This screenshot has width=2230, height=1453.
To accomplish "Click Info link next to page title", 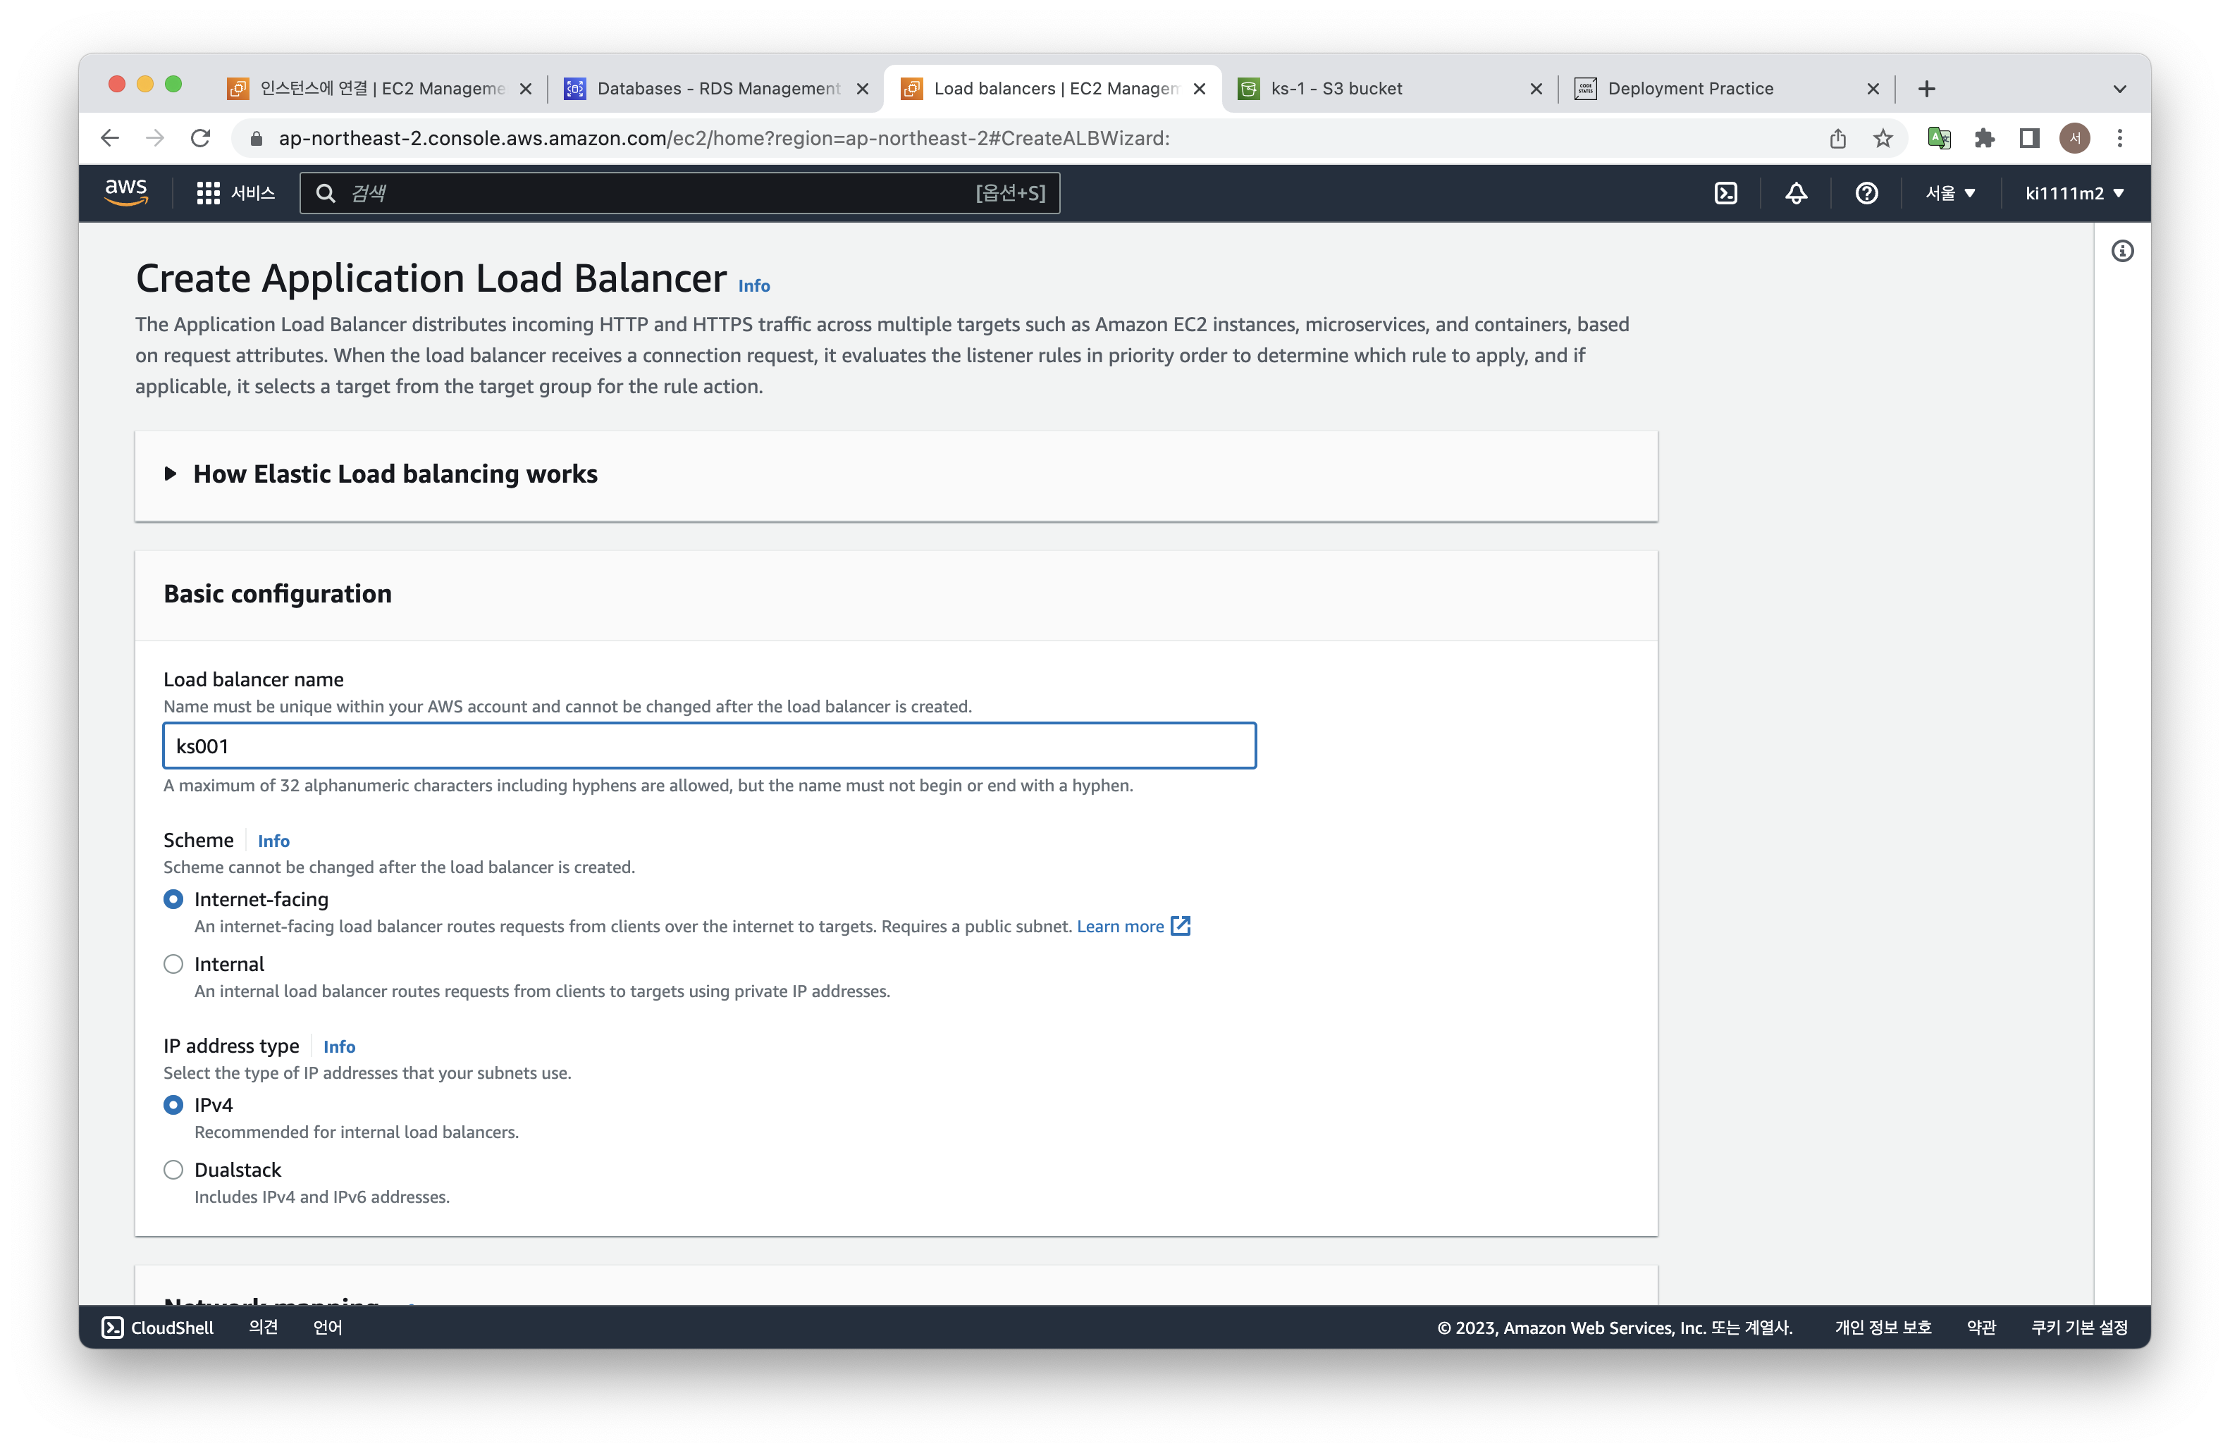I will [753, 285].
